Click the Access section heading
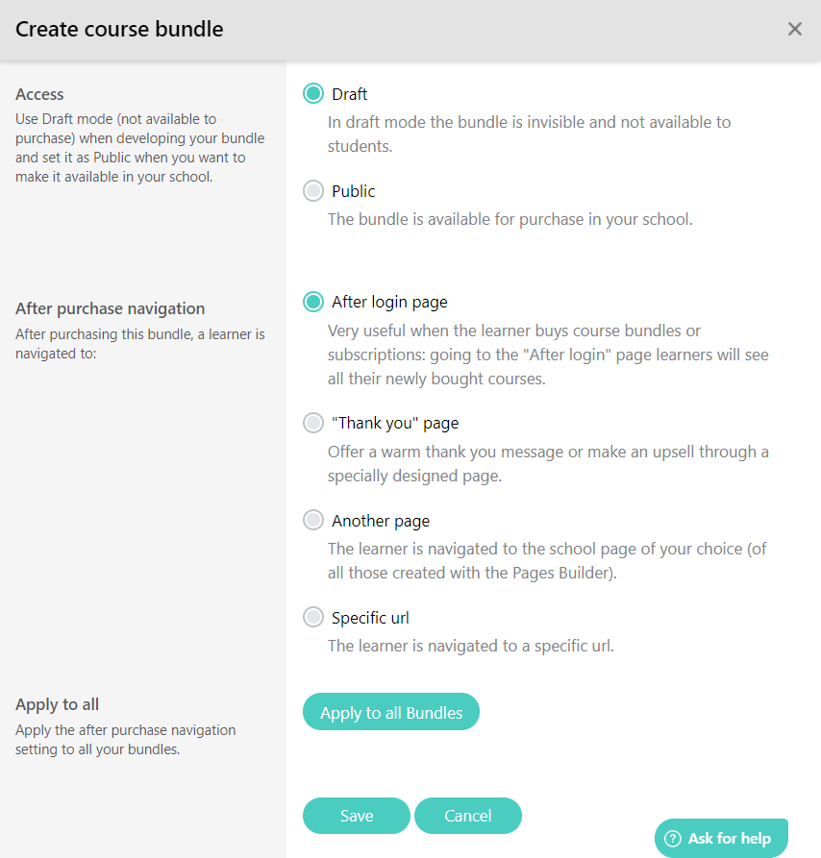This screenshot has height=858, width=821. (x=39, y=93)
